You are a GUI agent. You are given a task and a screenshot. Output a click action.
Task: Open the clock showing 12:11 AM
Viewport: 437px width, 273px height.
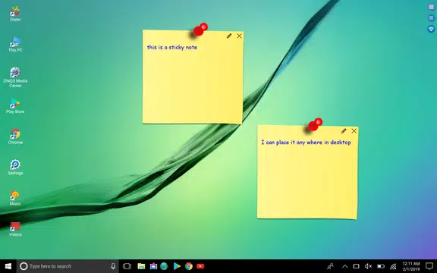[x=411, y=266]
